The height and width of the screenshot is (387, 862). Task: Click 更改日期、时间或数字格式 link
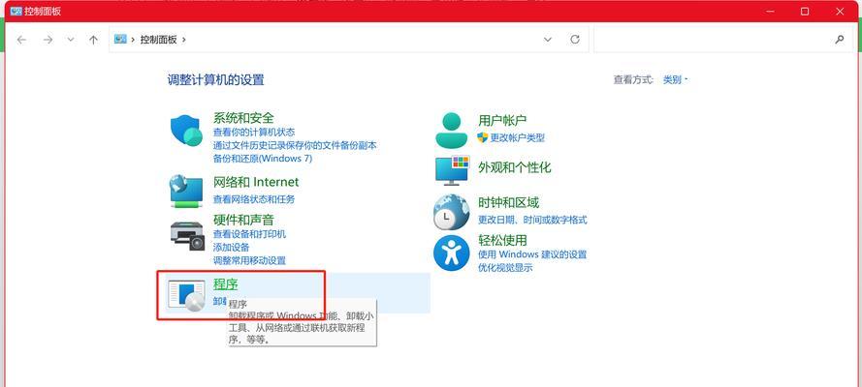pos(532,220)
